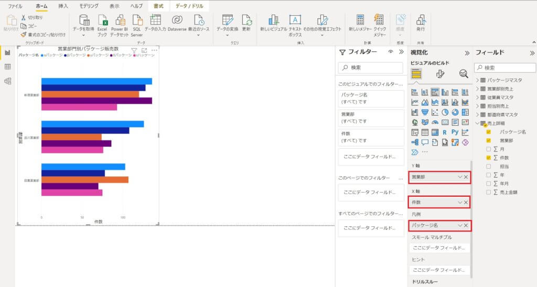Open dropdown chevron on Y-axis 営業部 field
This screenshot has height=287, width=537.
point(460,177)
